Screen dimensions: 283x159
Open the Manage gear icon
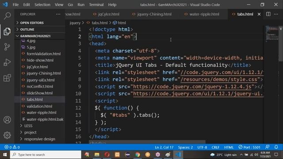(x=7, y=135)
